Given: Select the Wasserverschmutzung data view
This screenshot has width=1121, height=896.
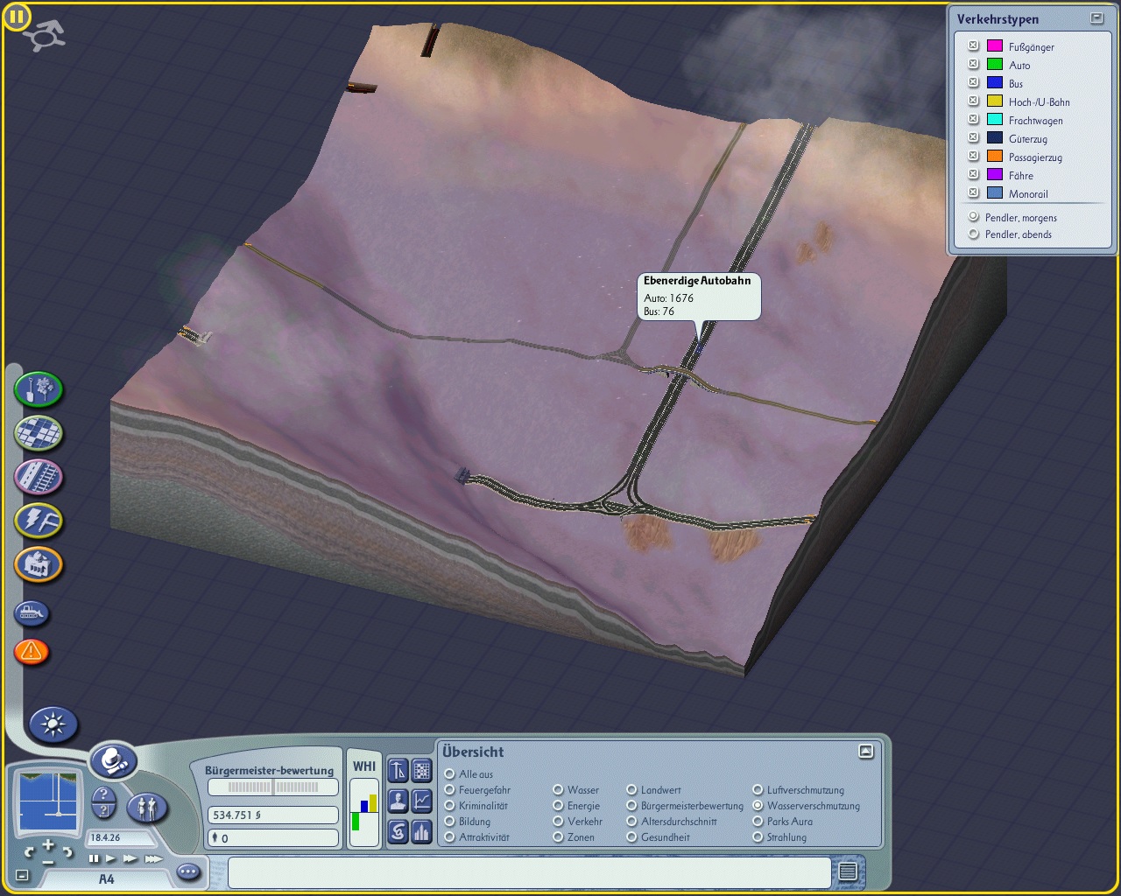Looking at the screenshot, I should click(x=758, y=805).
